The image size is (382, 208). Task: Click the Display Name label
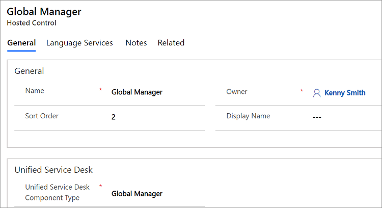coord(248,116)
